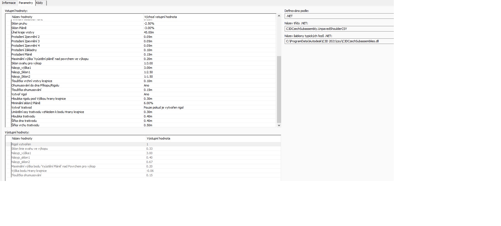Select the Parametry tab
This screenshot has width=501, height=226.
26,3
